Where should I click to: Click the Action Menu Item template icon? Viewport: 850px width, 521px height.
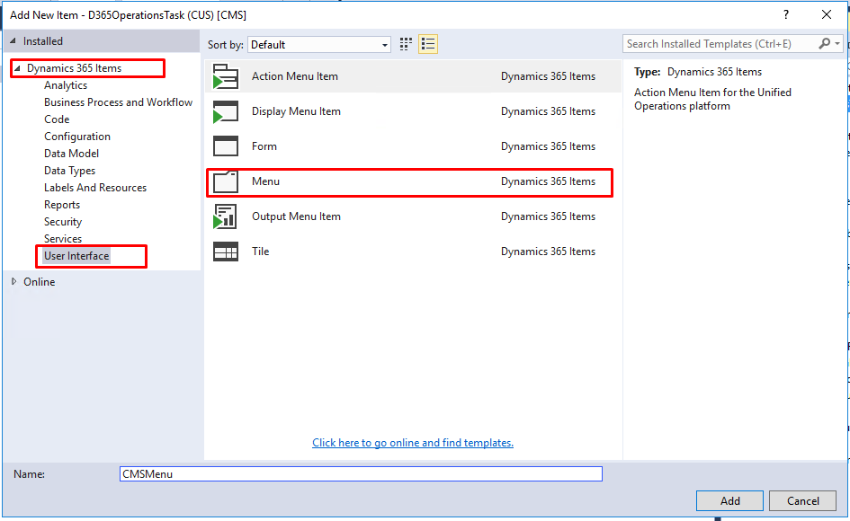[226, 76]
